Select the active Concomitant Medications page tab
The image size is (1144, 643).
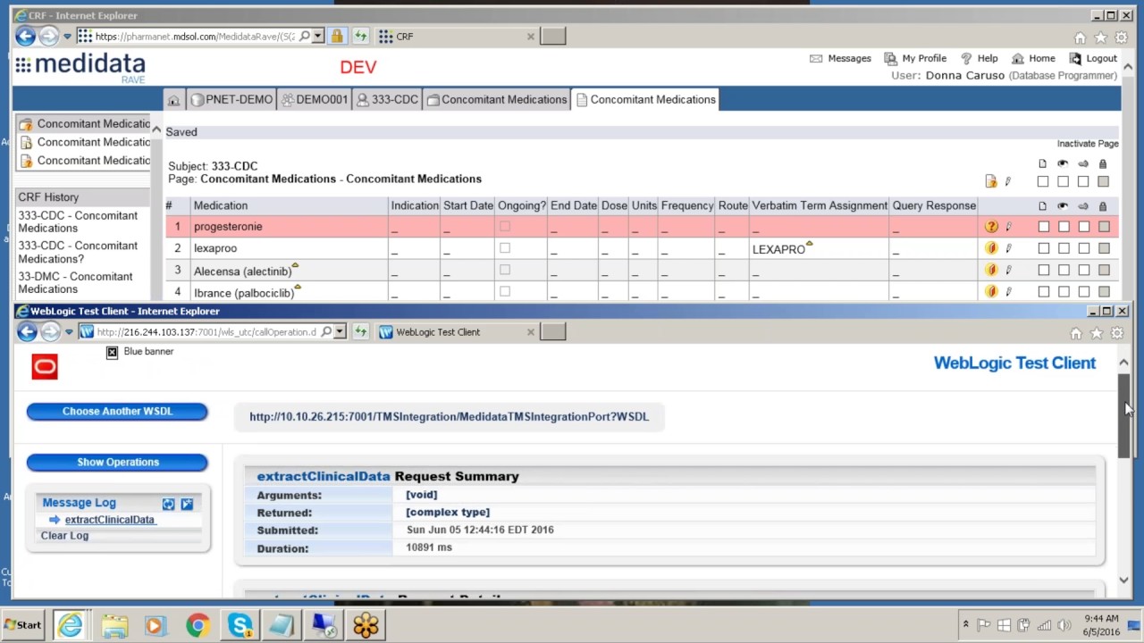[646, 100]
